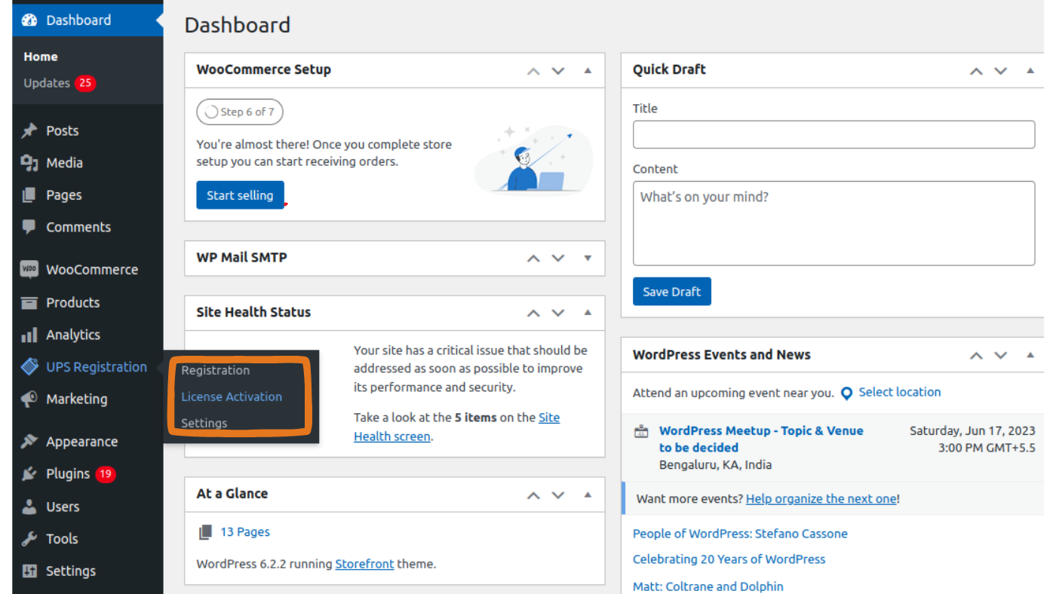Click the meetup event calendar icon
The width and height of the screenshot is (1056, 594).
click(x=641, y=432)
